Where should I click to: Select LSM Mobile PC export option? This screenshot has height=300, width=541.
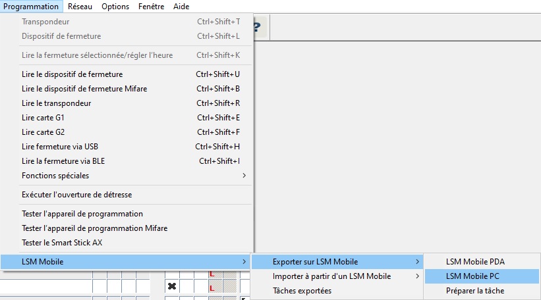pos(472,276)
